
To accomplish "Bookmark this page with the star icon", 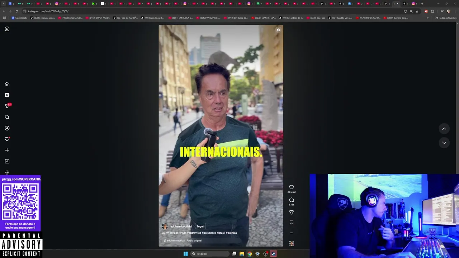I will coord(417,11).
